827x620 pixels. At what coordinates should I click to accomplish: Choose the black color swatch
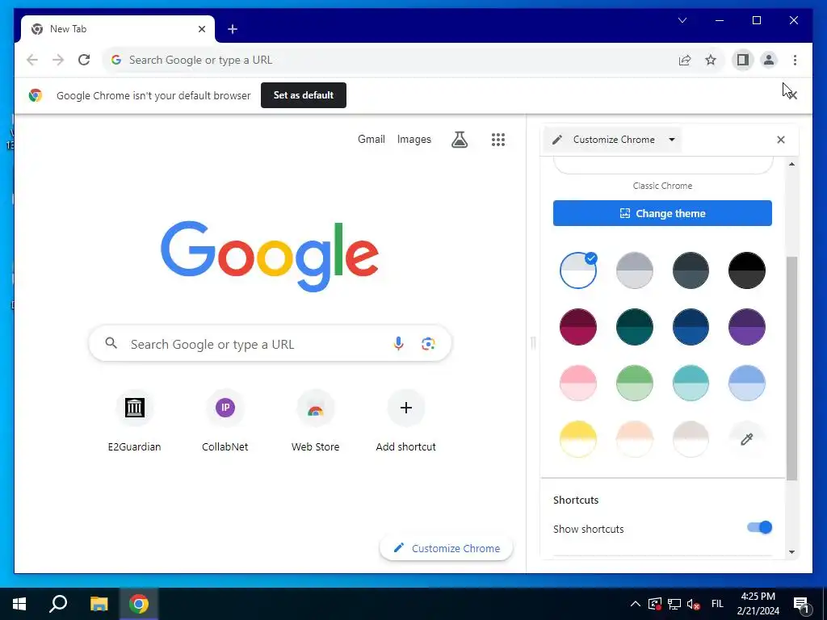(x=747, y=270)
